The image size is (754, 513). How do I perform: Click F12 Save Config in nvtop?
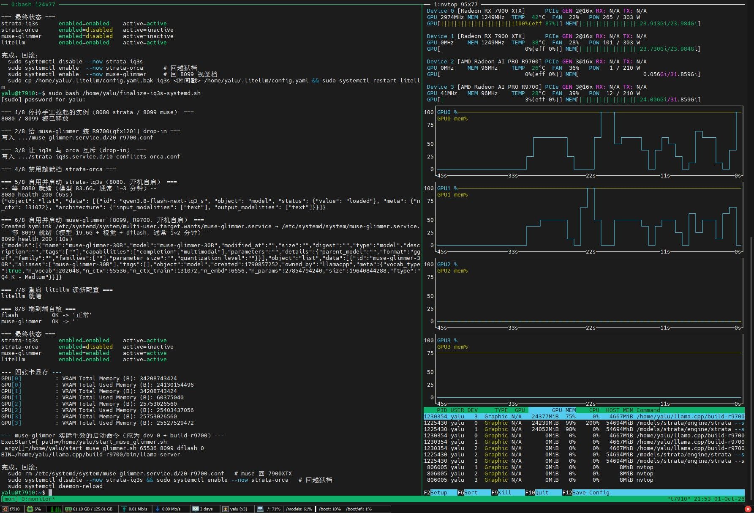coord(586,492)
